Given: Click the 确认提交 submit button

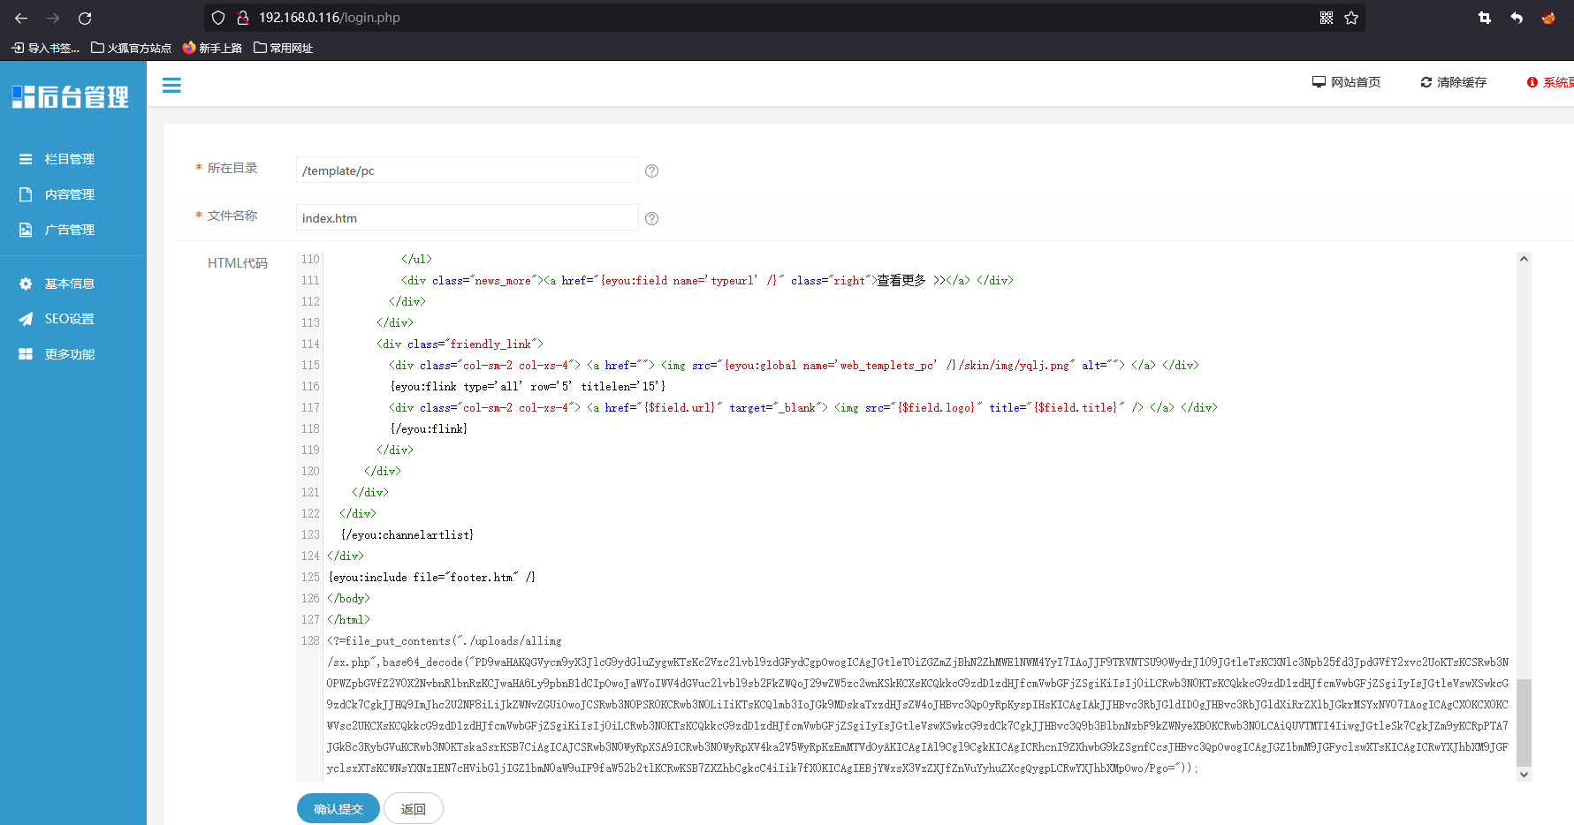Looking at the screenshot, I should coord(338,809).
